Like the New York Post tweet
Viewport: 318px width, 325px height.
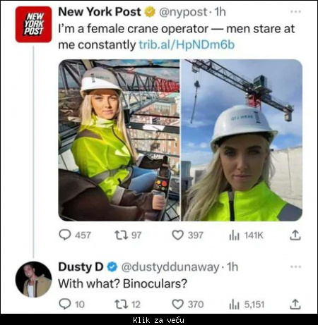177,235
